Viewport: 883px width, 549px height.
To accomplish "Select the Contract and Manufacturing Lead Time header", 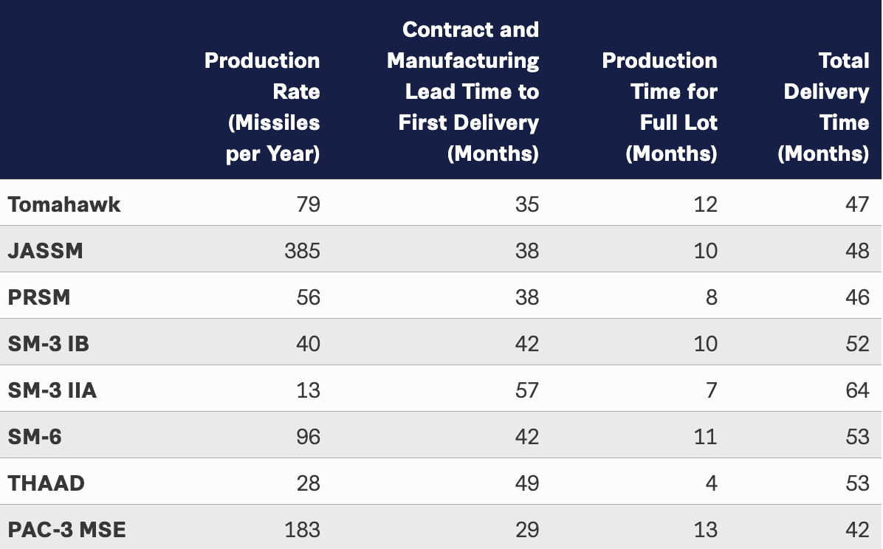I will pos(463,91).
